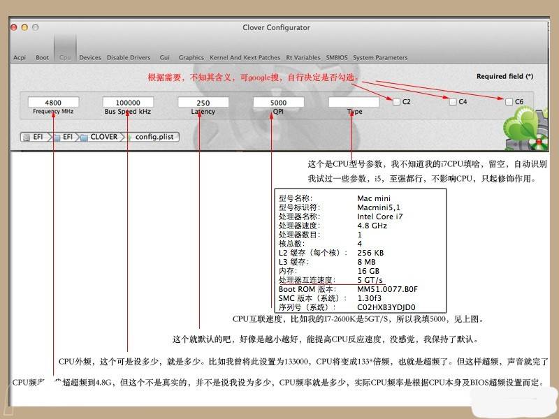Switch to the Boot tab
The height and width of the screenshot is (419, 559).
(x=42, y=57)
